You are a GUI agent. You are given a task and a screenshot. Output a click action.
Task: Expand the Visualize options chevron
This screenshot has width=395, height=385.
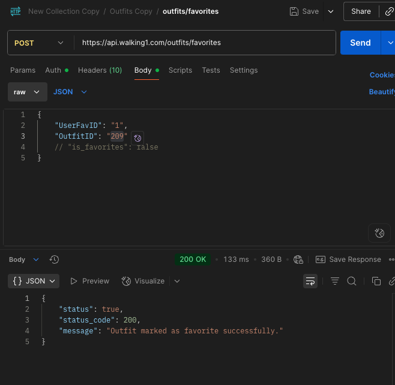click(177, 281)
